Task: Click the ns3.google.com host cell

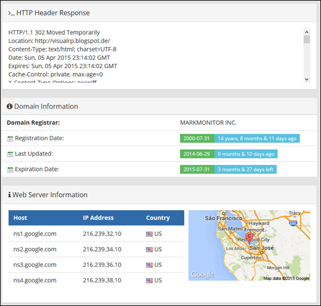Action: point(35,265)
